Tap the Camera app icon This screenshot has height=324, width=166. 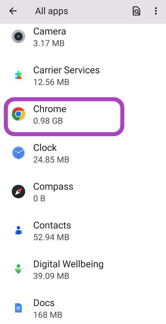18,37
